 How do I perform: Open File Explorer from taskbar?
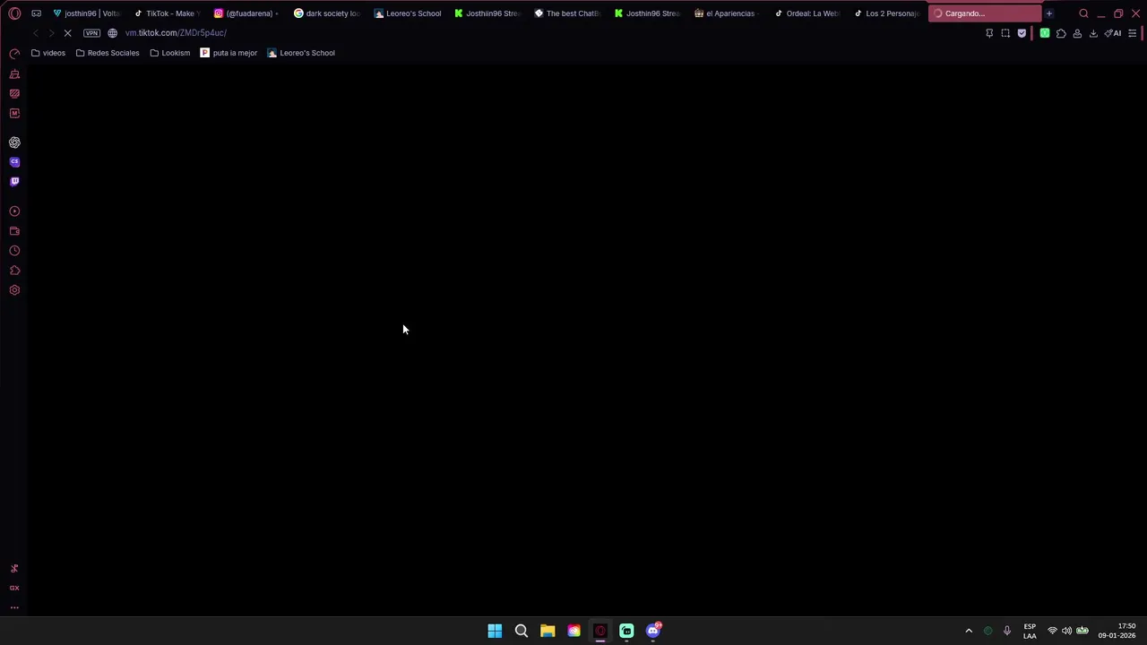[548, 631]
